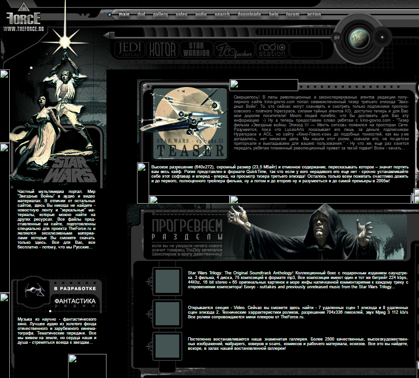
Task: Visit the forum link in navigation
Action: [293, 14]
